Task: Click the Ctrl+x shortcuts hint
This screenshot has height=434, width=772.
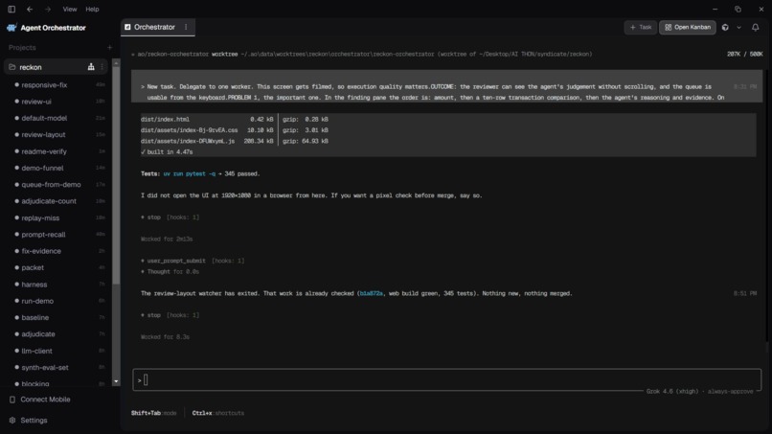Action: 217,413
